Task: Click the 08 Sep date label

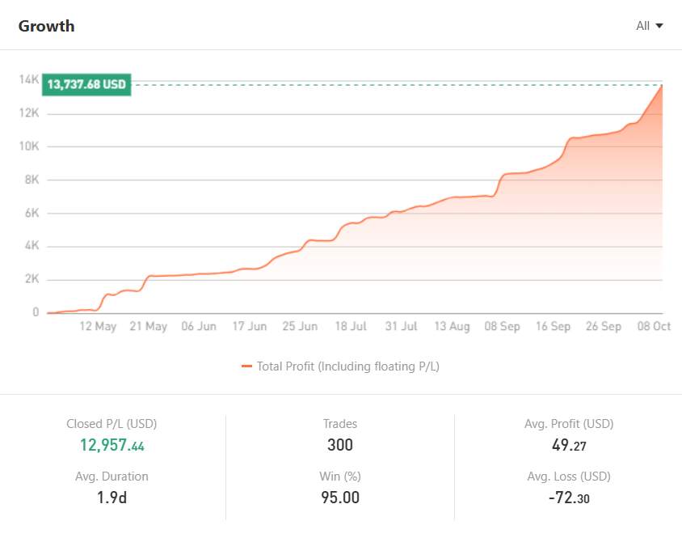Action: pyautogui.click(x=502, y=327)
